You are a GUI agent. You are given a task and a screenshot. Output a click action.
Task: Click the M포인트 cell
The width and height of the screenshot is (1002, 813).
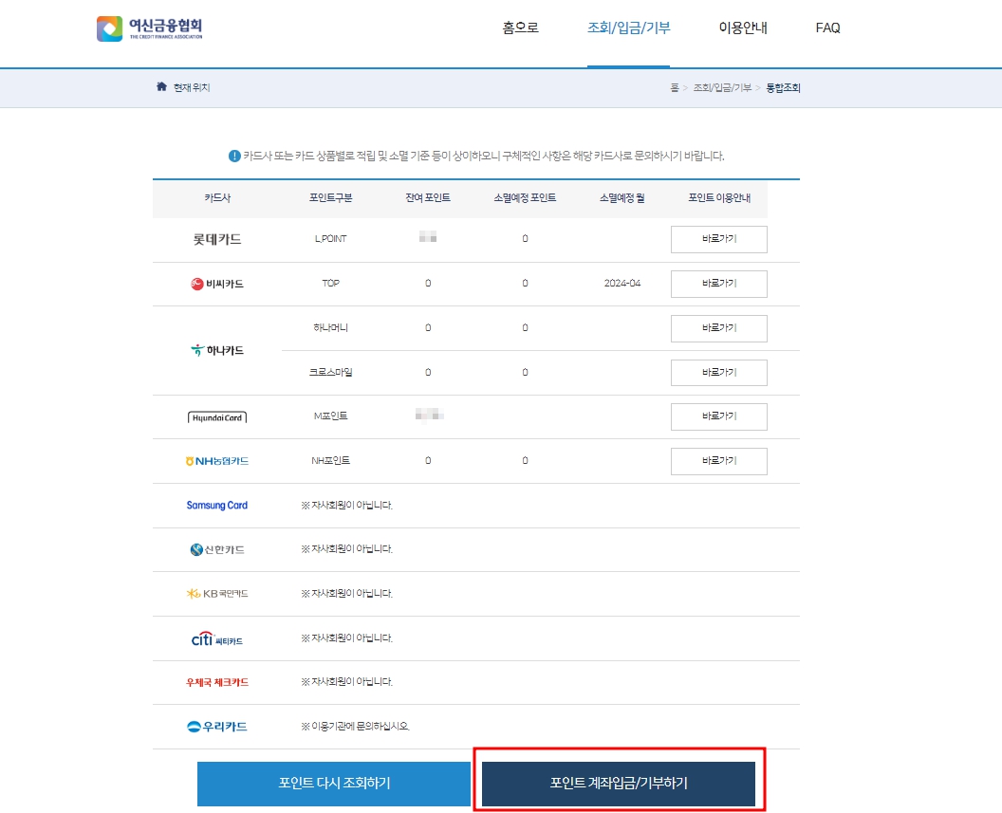point(330,416)
